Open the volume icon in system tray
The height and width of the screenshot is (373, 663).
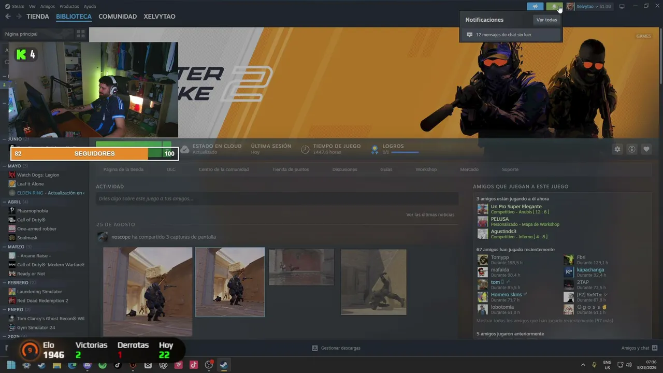coord(629,365)
